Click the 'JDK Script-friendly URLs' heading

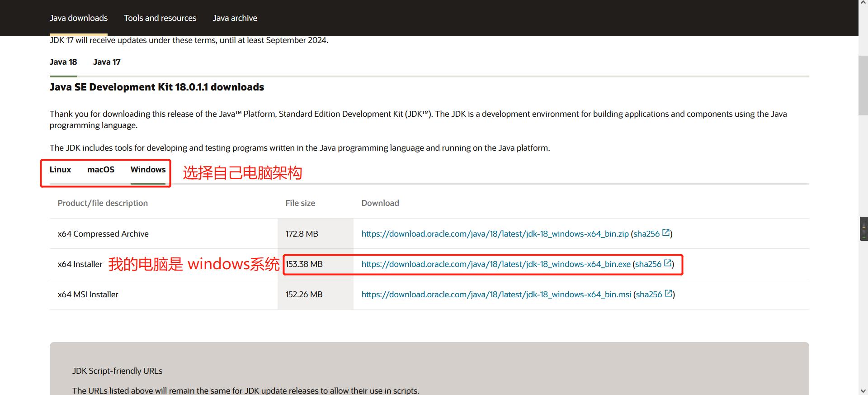click(117, 371)
